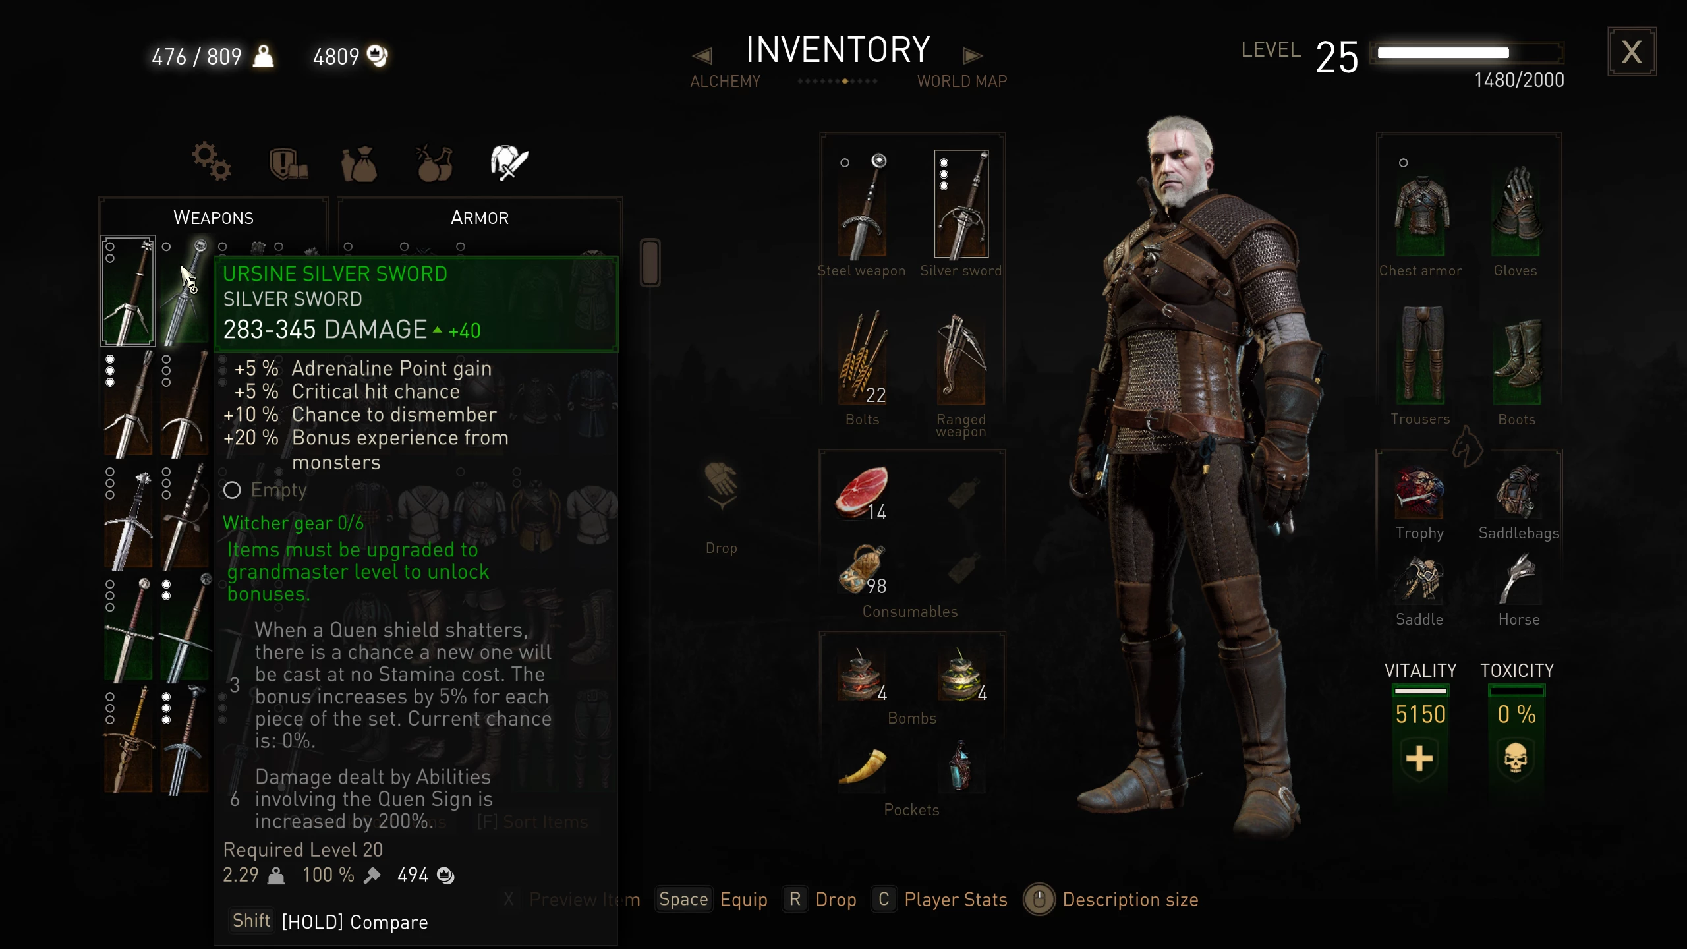This screenshot has height=949, width=1687.
Task: Select the equipped crossbow Ranged weapon slot
Action: click(961, 360)
